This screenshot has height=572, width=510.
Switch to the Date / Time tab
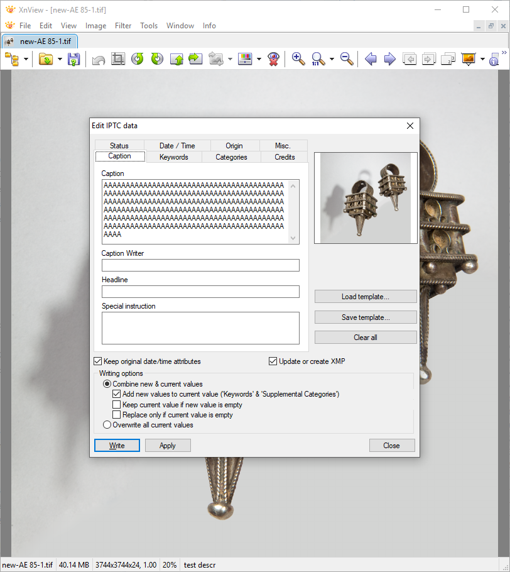[x=177, y=146]
